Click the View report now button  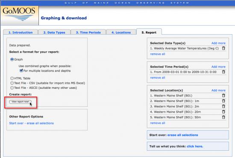point(20,102)
